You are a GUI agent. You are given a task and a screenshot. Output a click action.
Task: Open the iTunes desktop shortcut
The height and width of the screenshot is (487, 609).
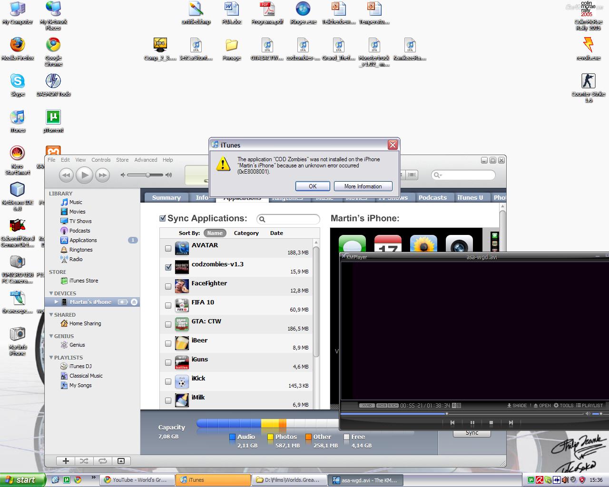(18, 121)
